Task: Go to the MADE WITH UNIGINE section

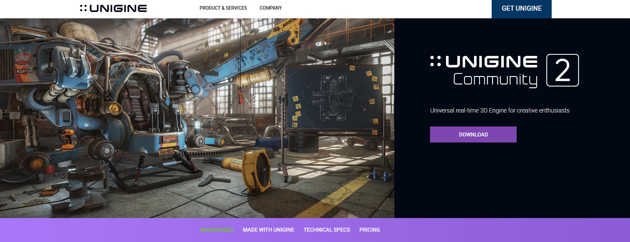Action: tap(268, 230)
